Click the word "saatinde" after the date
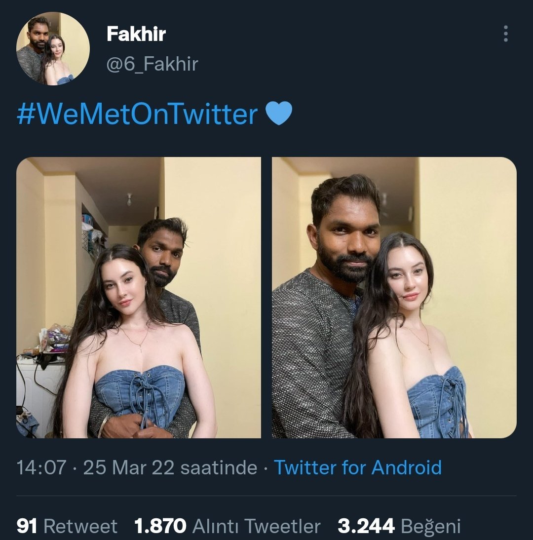This screenshot has height=540, width=533. 219,467
